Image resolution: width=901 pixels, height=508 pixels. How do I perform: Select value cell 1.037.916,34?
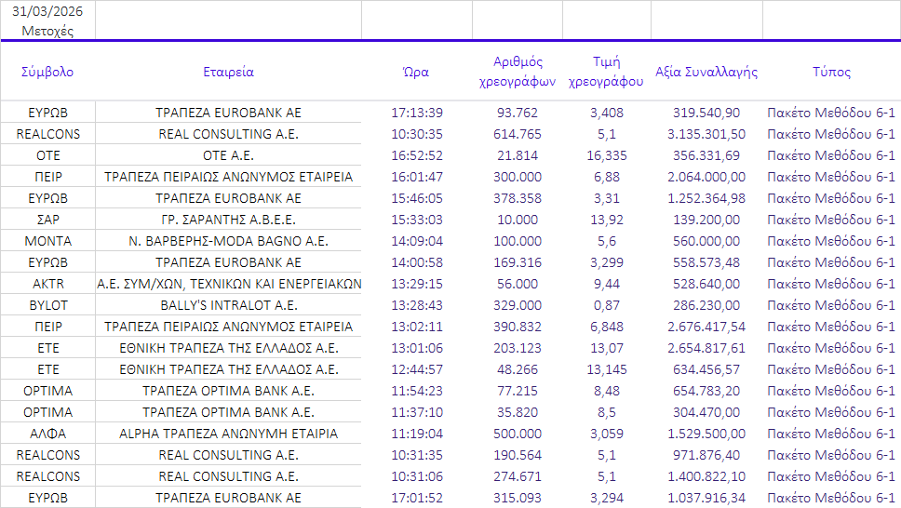pyautogui.click(x=706, y=498)
